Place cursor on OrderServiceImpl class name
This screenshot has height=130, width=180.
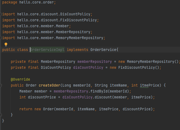tap(47, 50)
